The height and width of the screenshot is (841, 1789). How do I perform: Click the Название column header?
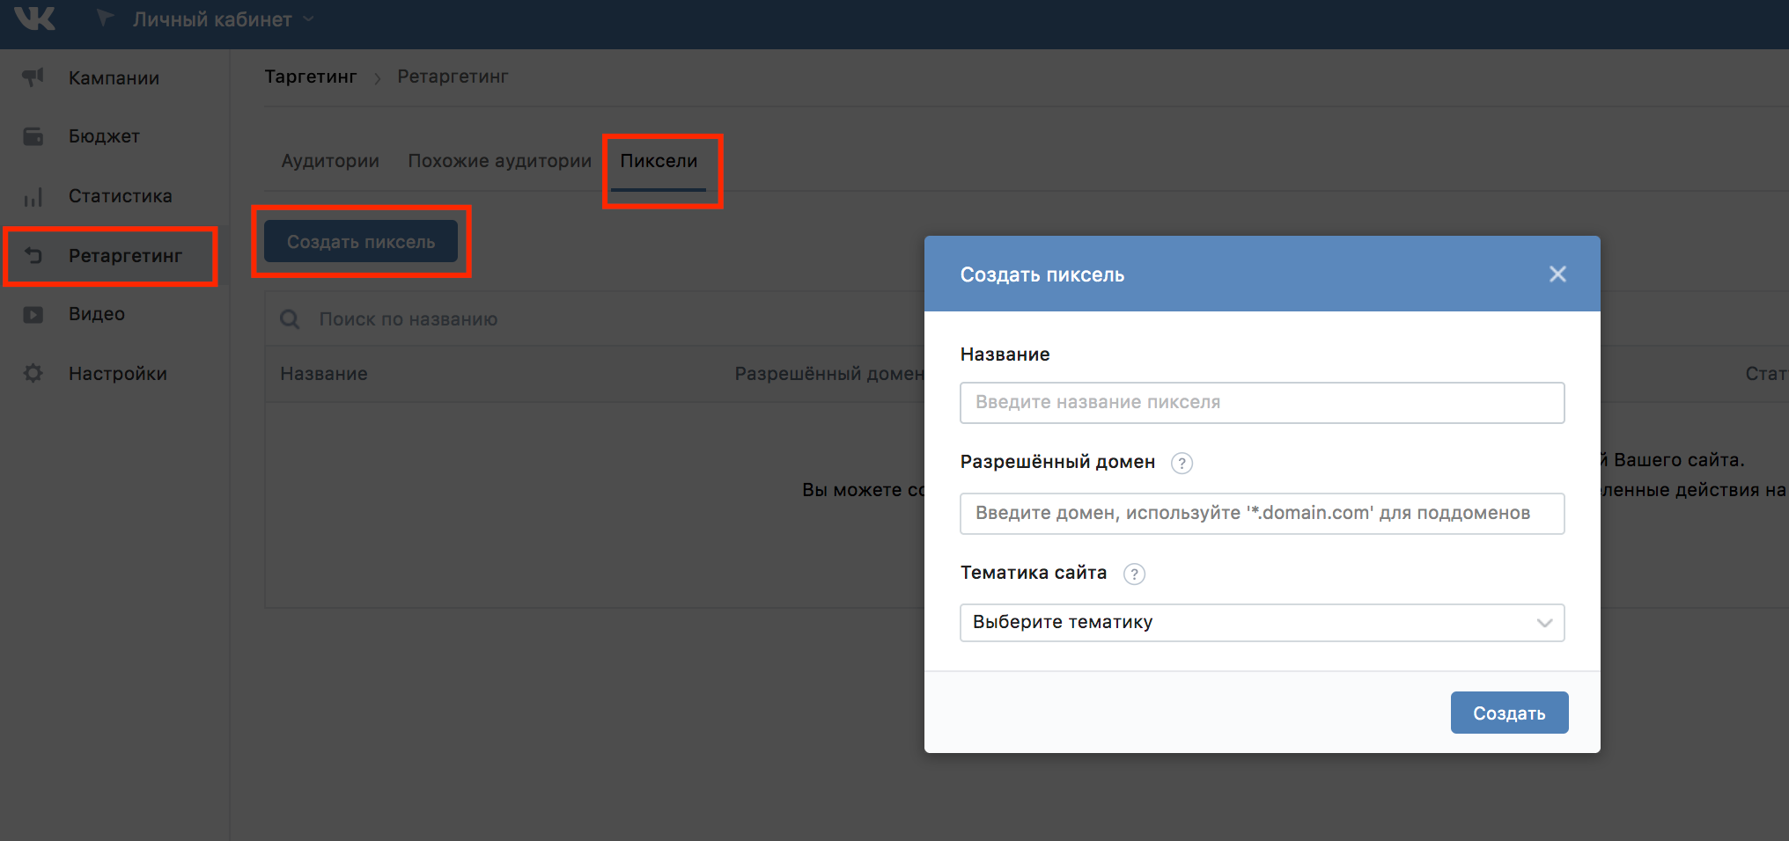(x=323, y=374)
